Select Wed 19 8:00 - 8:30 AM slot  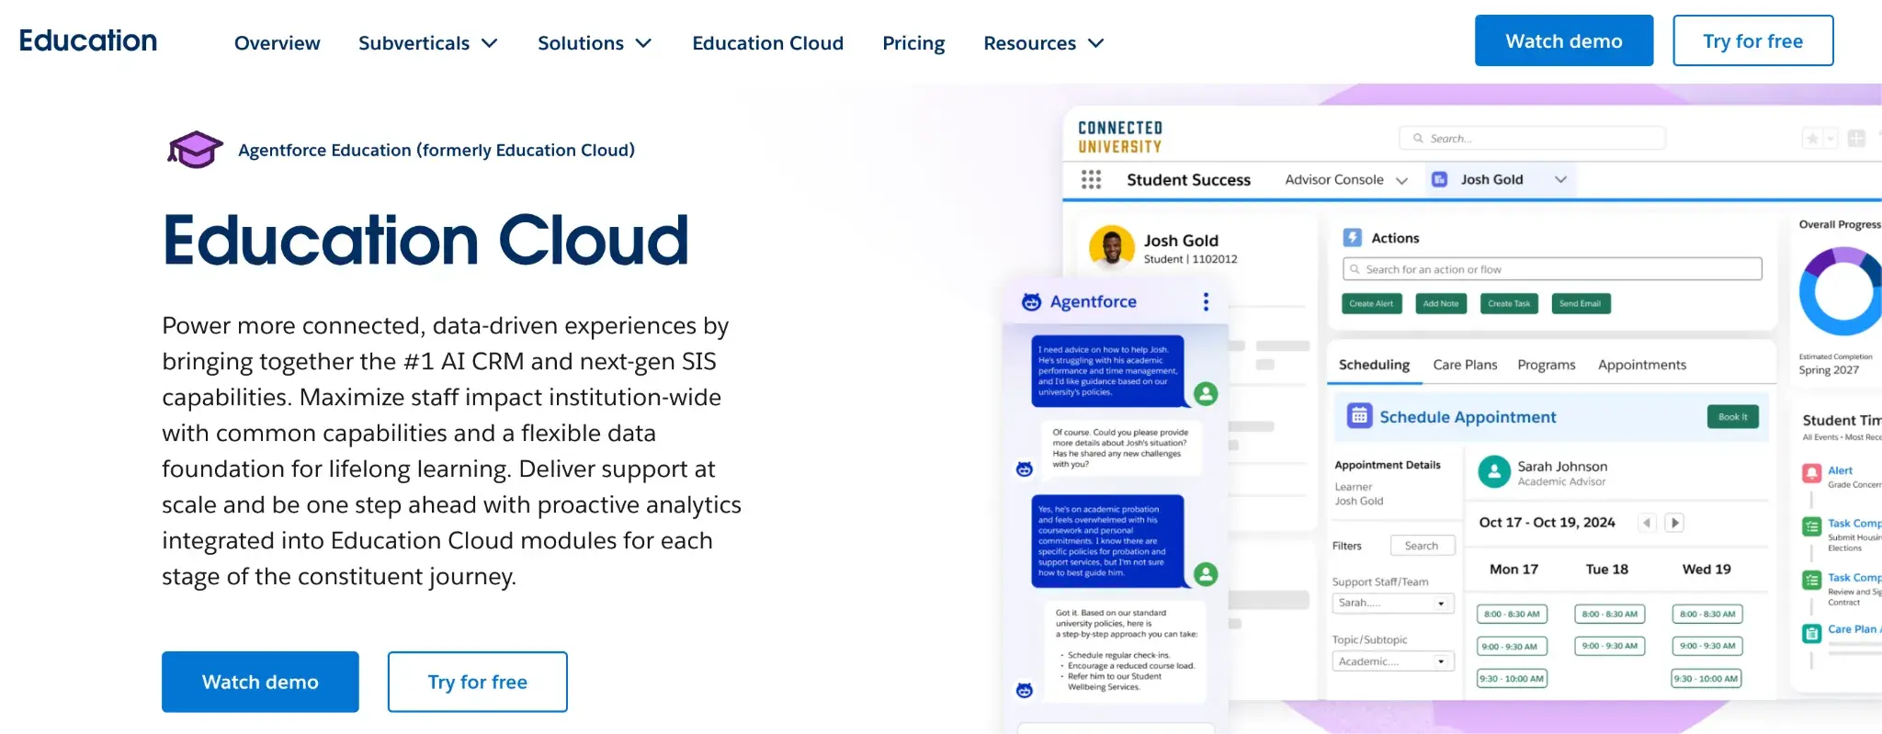pyautogui.click(x=1707, y=615)
